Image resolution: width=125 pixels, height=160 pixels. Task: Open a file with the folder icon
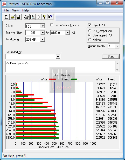pos(12,17)
